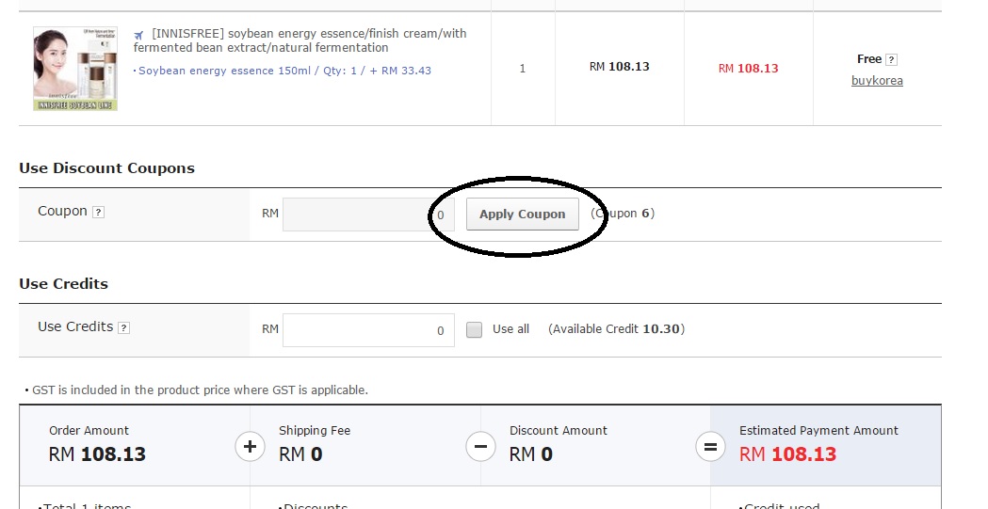Click the red Estimated Payment Amount RM 108.13
Viewport: 988px width, 509px height.
pyautogui.click(x=787, y=454)
